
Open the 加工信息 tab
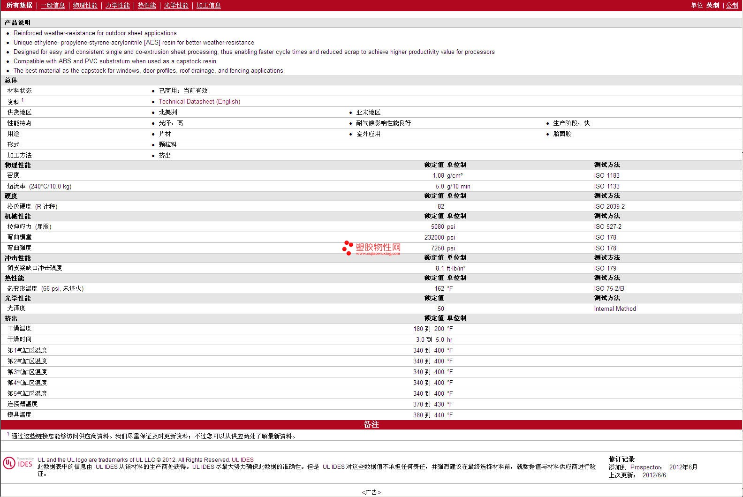point(208,5)
